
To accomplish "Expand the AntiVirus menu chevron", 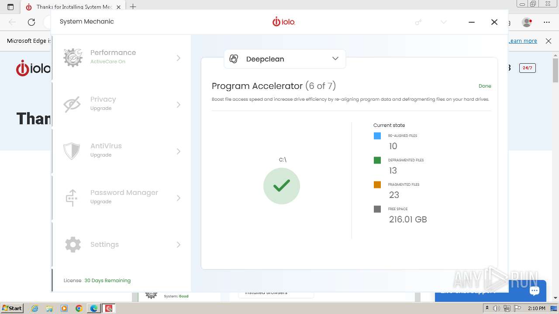I will [x=178, y=151].
